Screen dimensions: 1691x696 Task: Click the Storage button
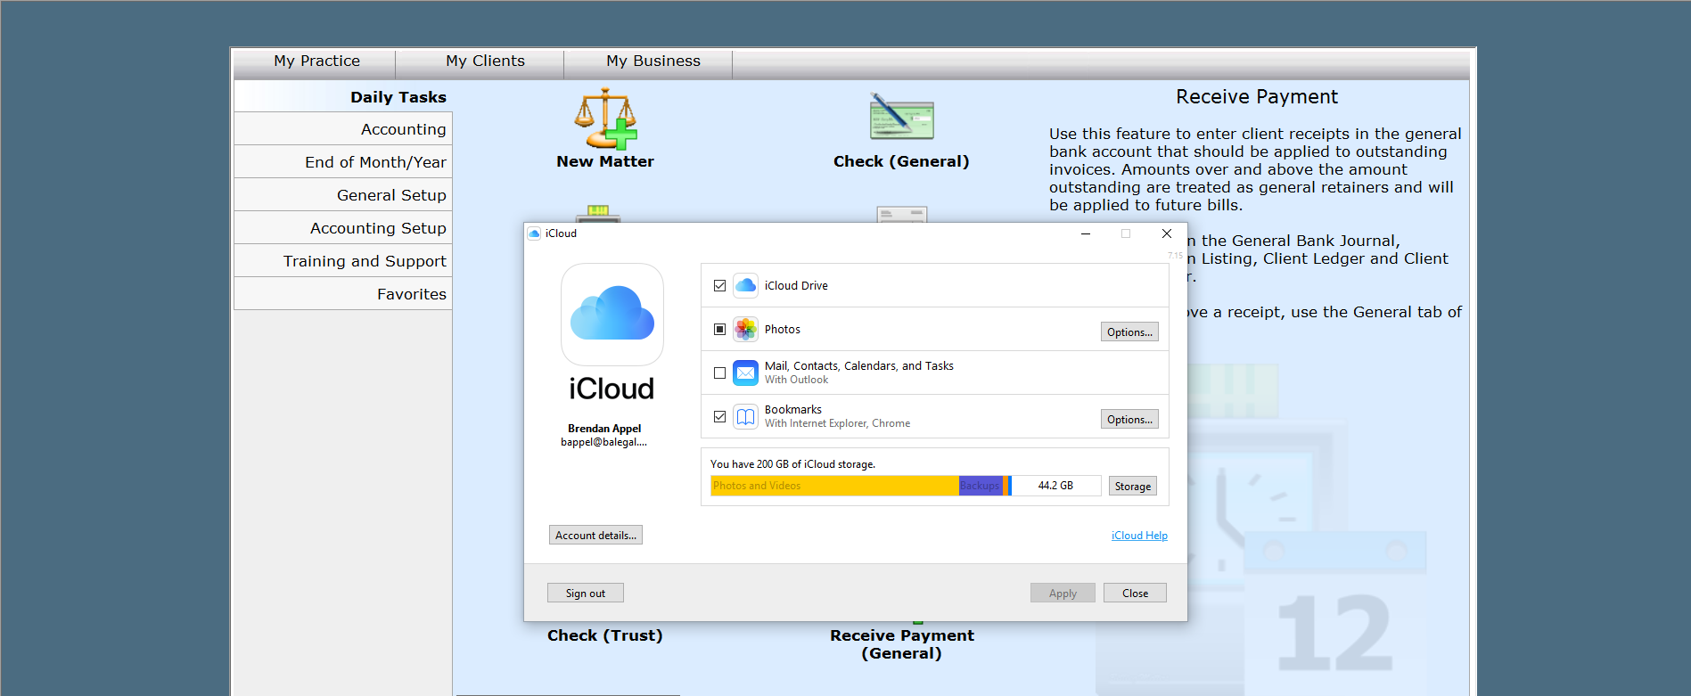point(1132,486)
